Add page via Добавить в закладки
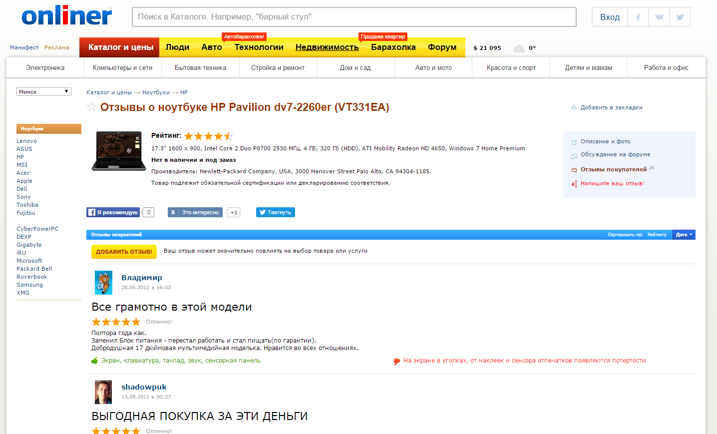Image resolution: width=717 pixels, height=434 pixels. coord(611,107)
